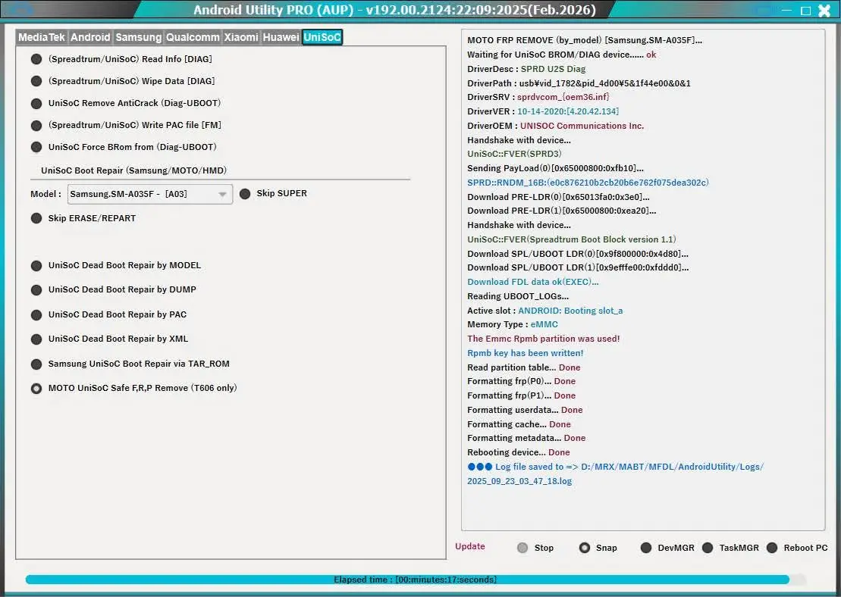Enable the Skip SUPER option
This screenshot has width=841, height=597.
[245, 194]
